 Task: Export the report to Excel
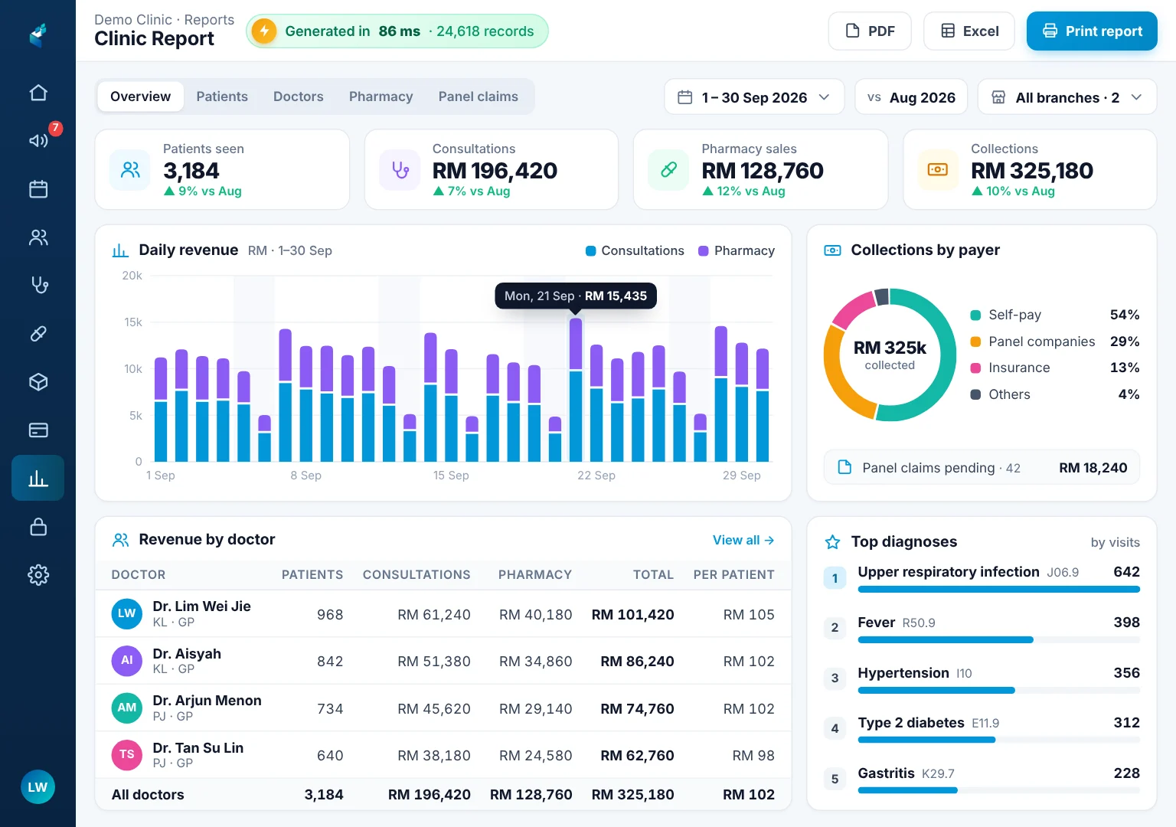pos(969,31)
